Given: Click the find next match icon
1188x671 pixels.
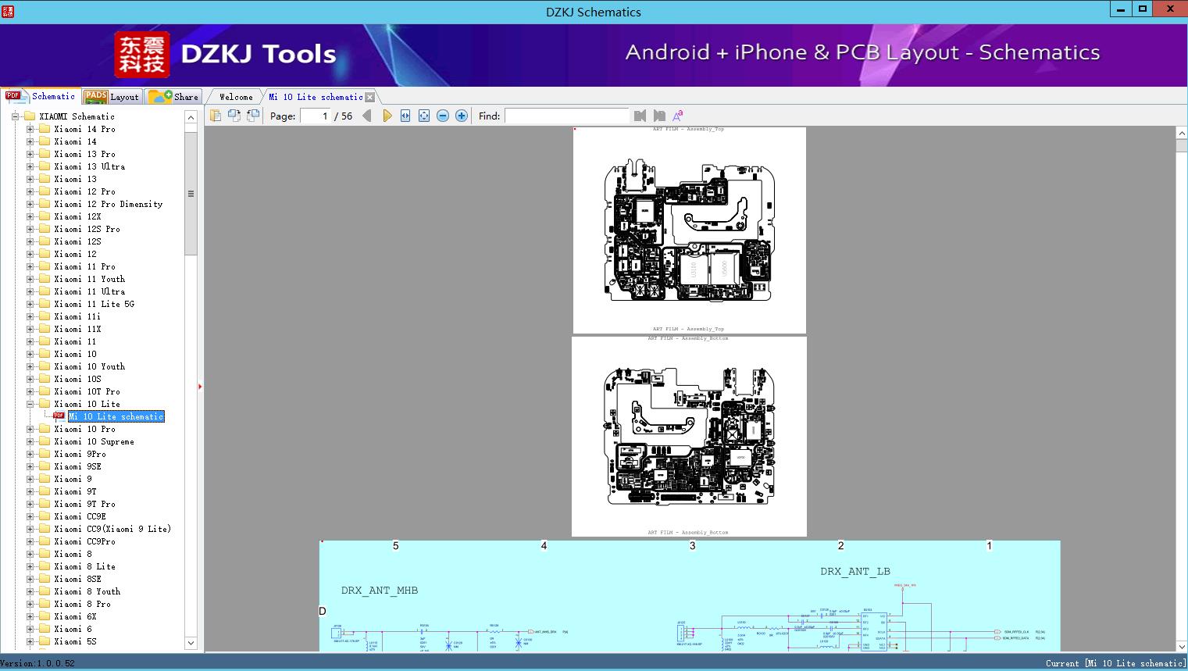Looking at the screenshot, I should [x=659, y=116].
